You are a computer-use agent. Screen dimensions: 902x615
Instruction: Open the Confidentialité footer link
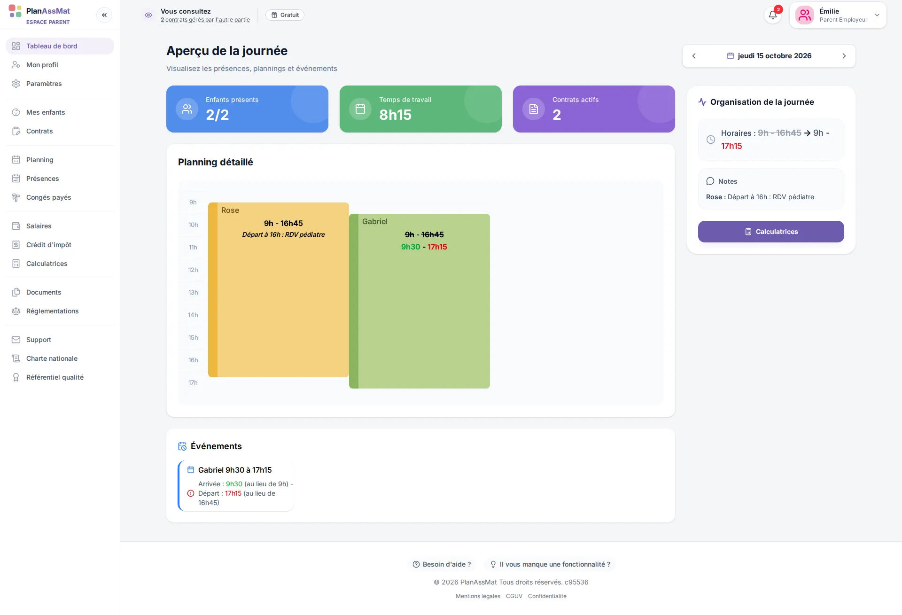tap(547, 596)
